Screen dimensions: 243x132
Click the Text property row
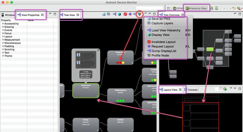[29, 53]
